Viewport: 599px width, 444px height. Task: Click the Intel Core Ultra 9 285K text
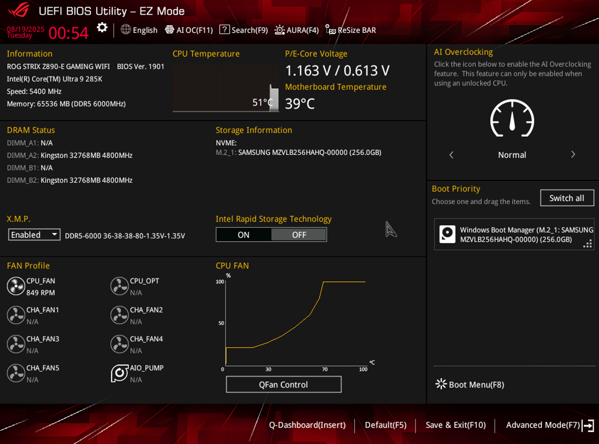coord(55,79)
